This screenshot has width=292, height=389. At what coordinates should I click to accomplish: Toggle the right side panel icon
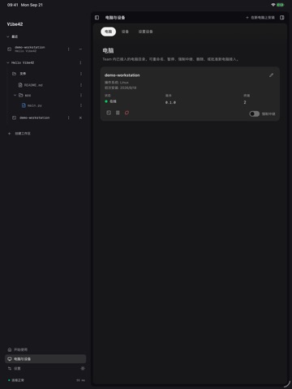pyautogui.click(x=282, y=18)
